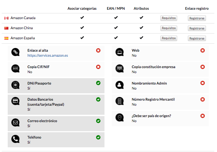Click Amazon España Atributos checkmark
Viewport: 217px width, 152px height.
click(141, 38)
